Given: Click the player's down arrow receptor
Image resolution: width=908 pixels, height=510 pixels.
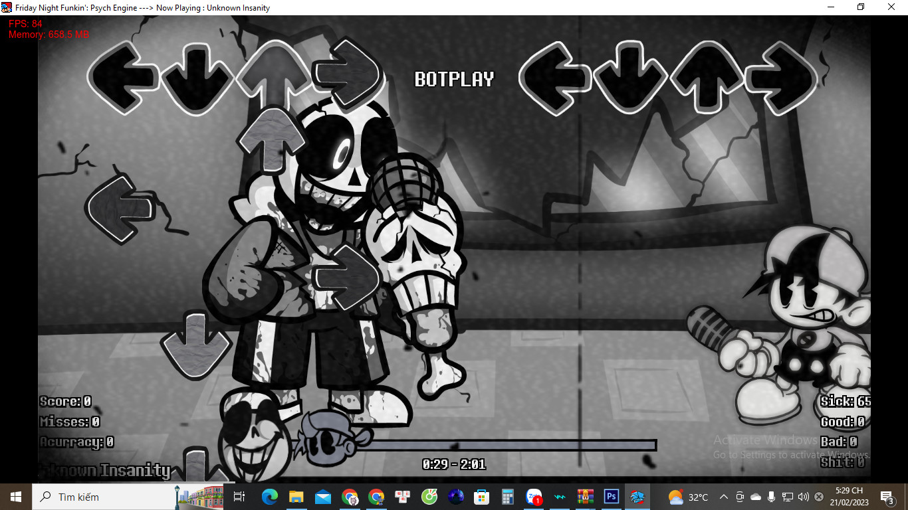Looking at the screenshot, I should (628, 78).
